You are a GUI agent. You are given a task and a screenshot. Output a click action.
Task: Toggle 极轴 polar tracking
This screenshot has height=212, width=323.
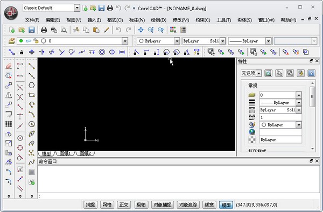coord(141,205)
